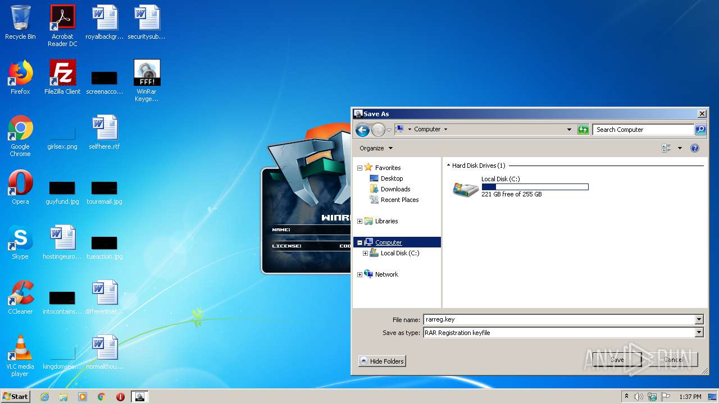The image size is (719, 404).
Task: Select the CCleaner desktop icon
Action: pyautogui.click(x=20, y=297)
